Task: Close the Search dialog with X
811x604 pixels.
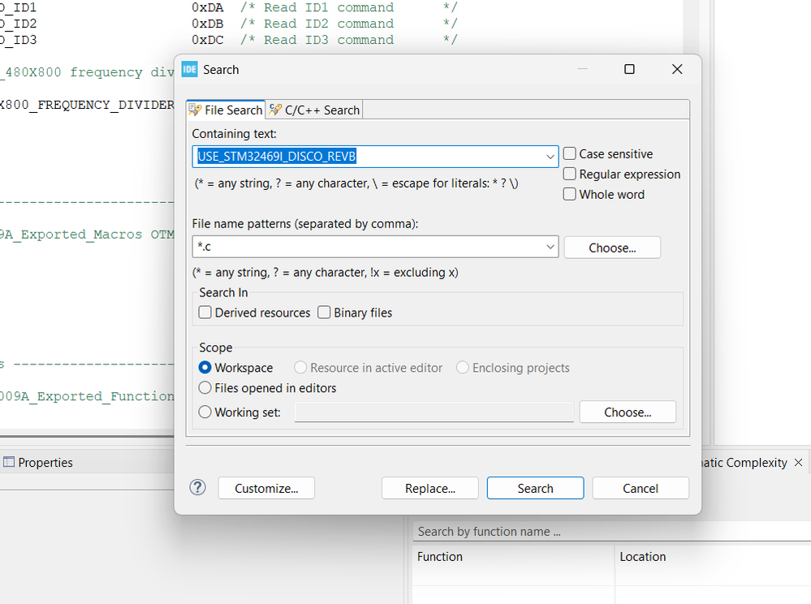Action: (677, 69)
